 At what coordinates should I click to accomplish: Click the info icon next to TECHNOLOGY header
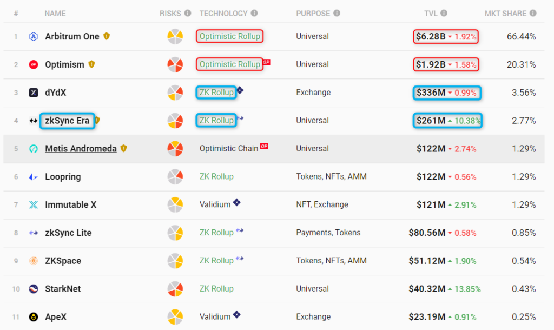254,13
